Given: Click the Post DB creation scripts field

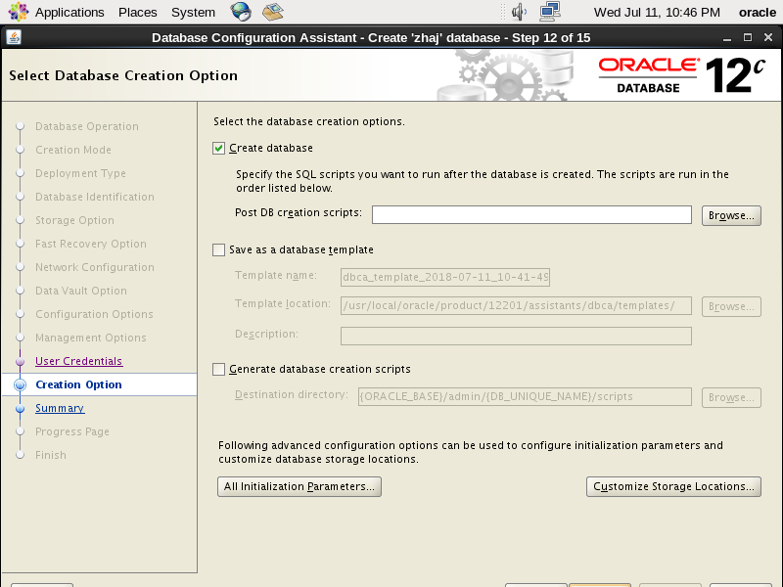Looking at the screenshot, I should tap(531, 215).
